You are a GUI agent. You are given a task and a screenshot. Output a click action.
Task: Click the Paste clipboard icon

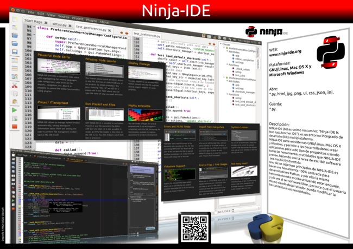pos(15,101)
